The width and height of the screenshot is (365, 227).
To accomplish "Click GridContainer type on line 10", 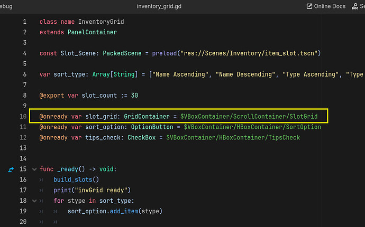I will click(x=147, y=117).
